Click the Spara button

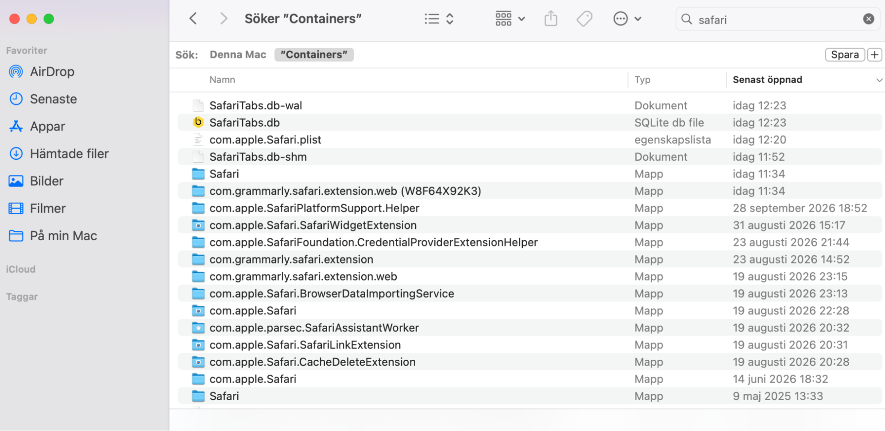845,54
